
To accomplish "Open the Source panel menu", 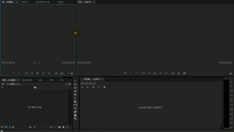I will 16,2.
